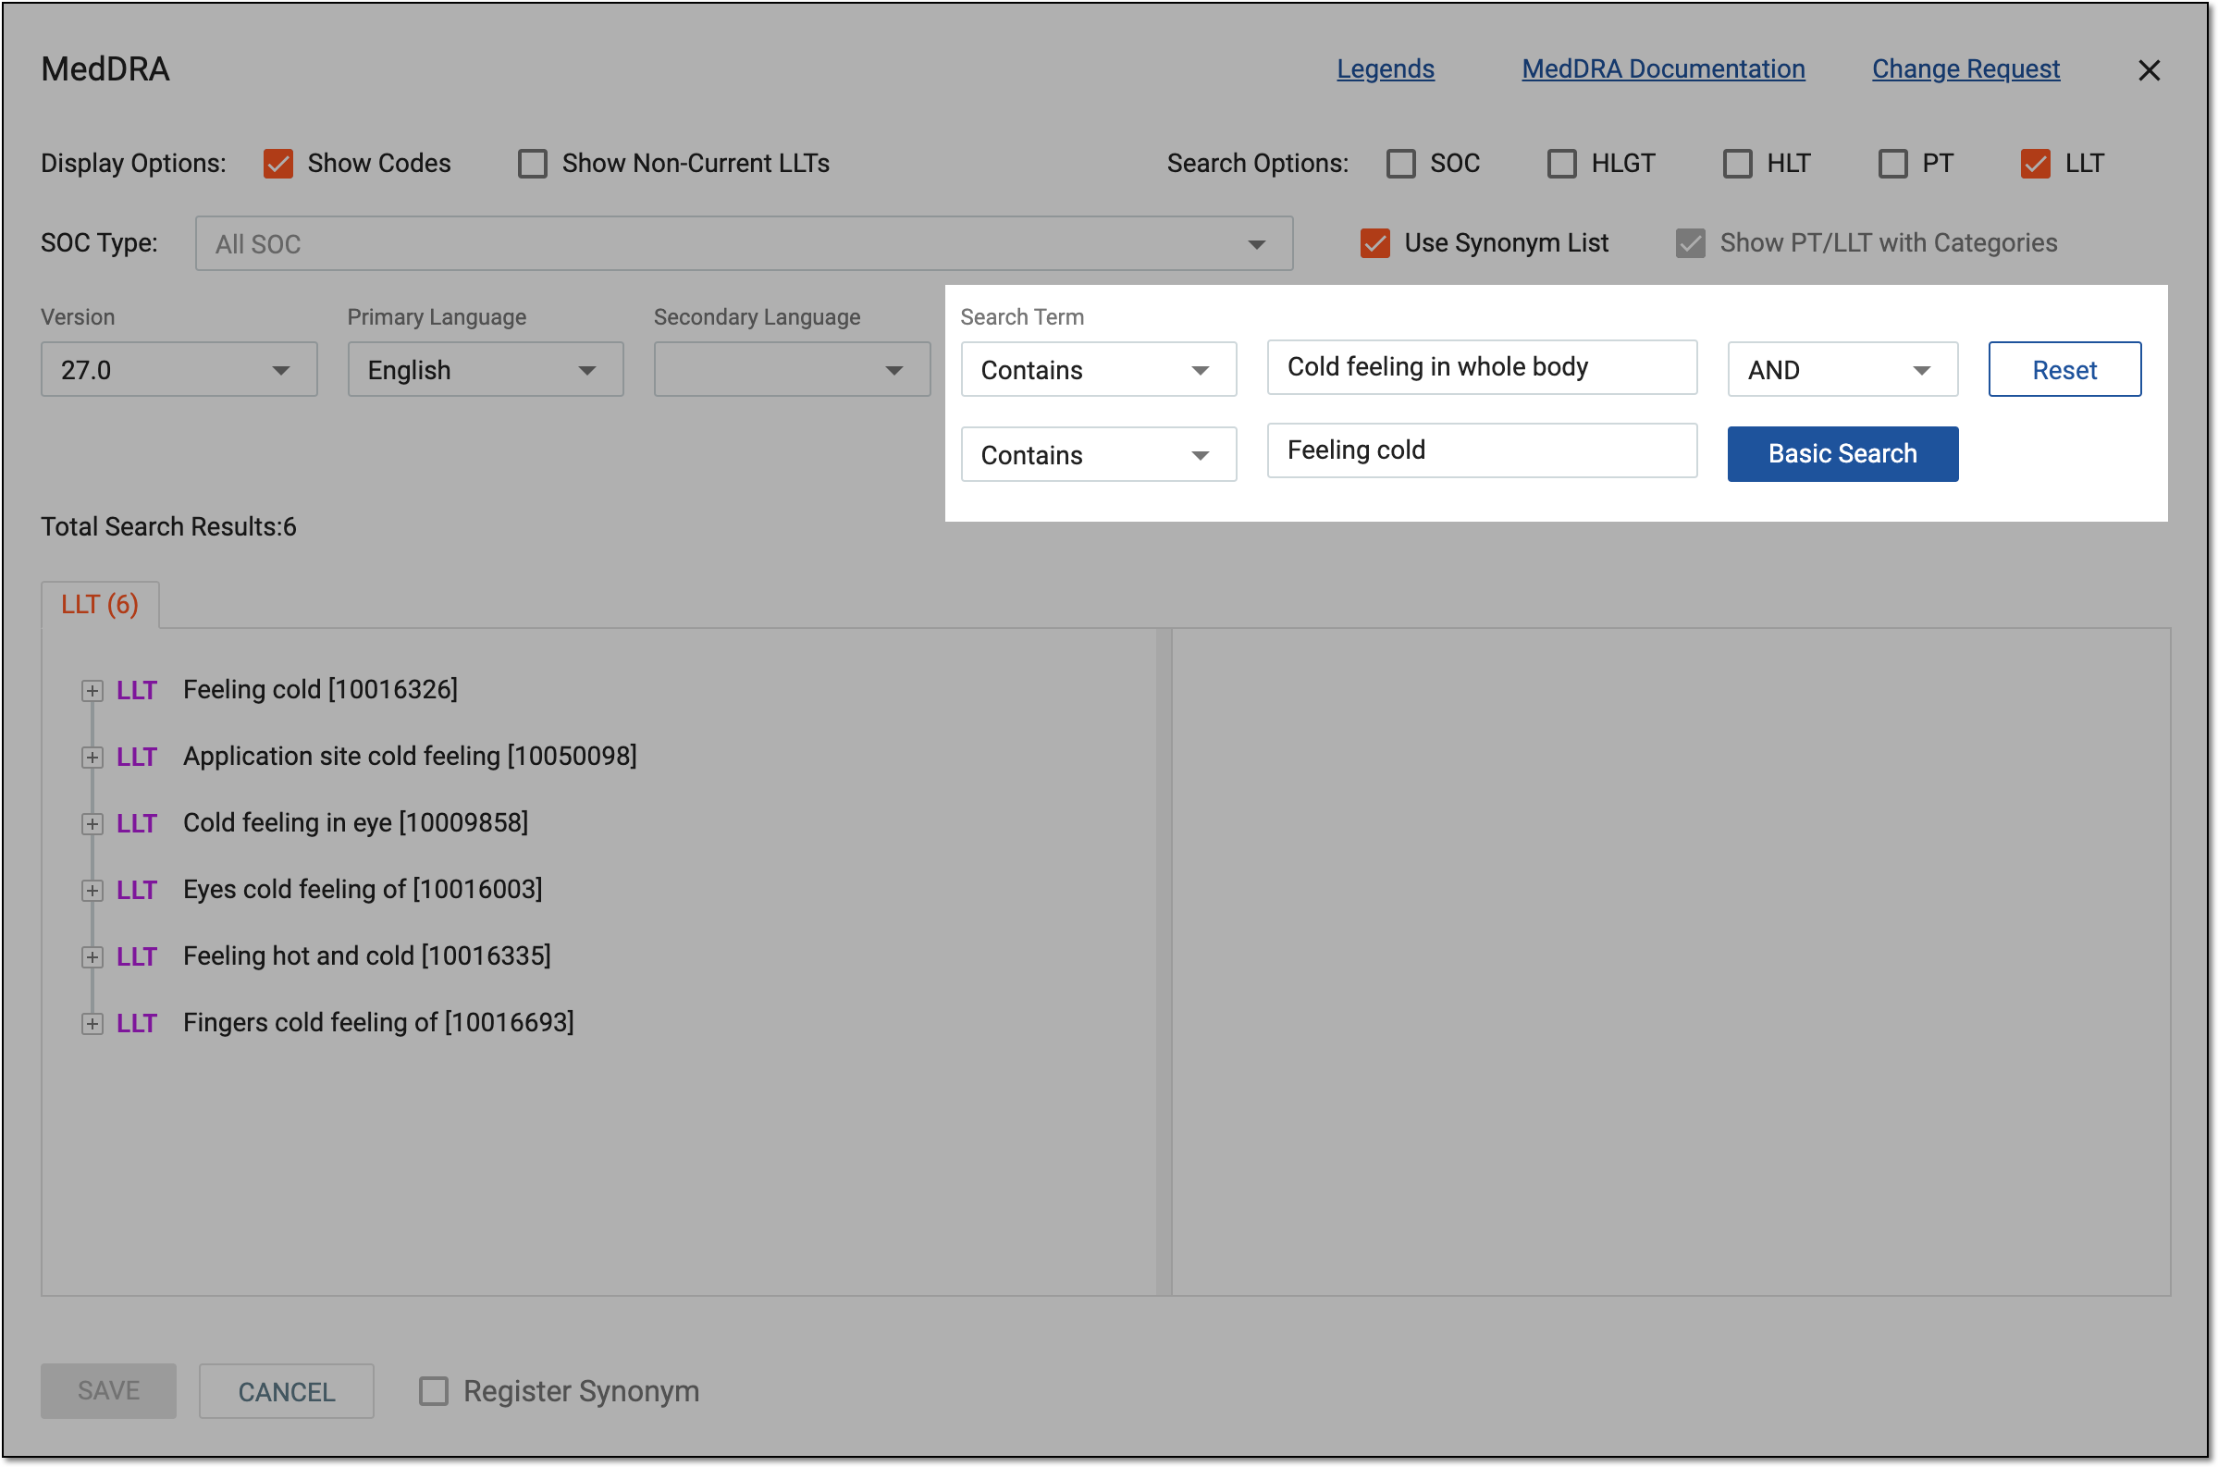Toggle the Show Codes checkbox
The width and height of the screenshot is (2218, 1467).
point(277,164)
